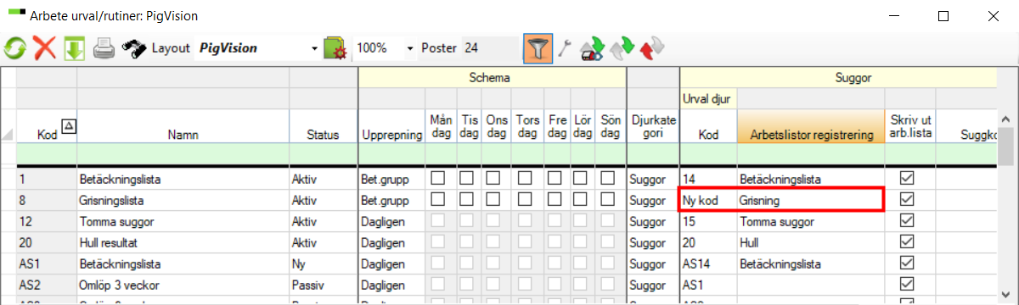Check Mån dag box for Betäckningslista row
1019x305 pixels.
pos(438,179)
